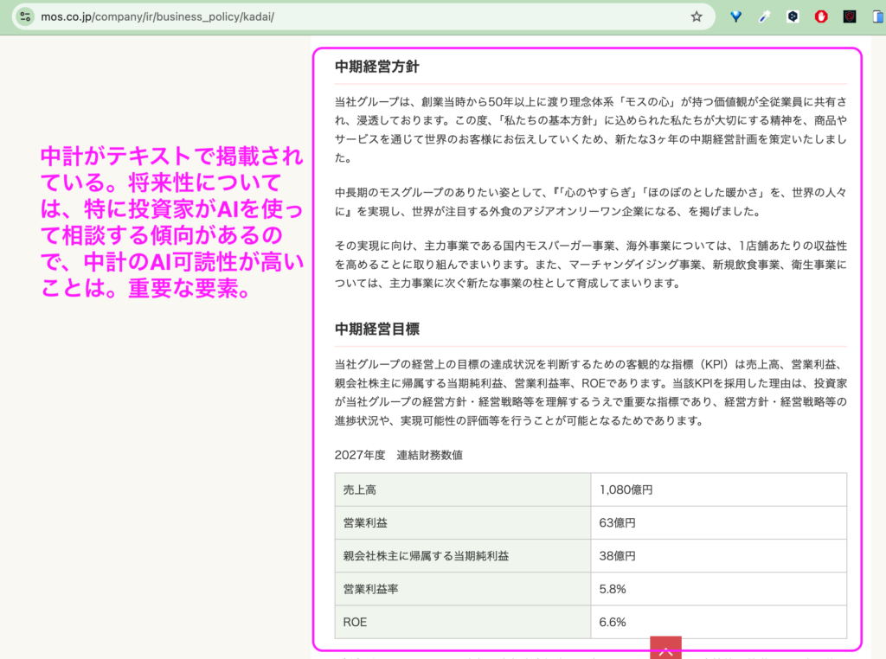Open site information icon in address bar

click(x=25, y=16)
